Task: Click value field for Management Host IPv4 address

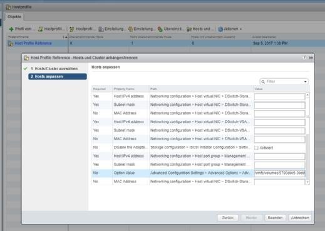Action: [x=279, y=157]
